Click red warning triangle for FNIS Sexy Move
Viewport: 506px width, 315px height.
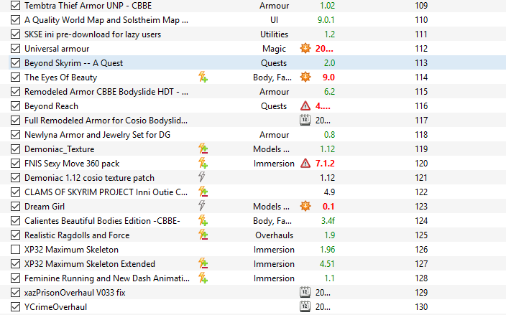click(305, 164)
